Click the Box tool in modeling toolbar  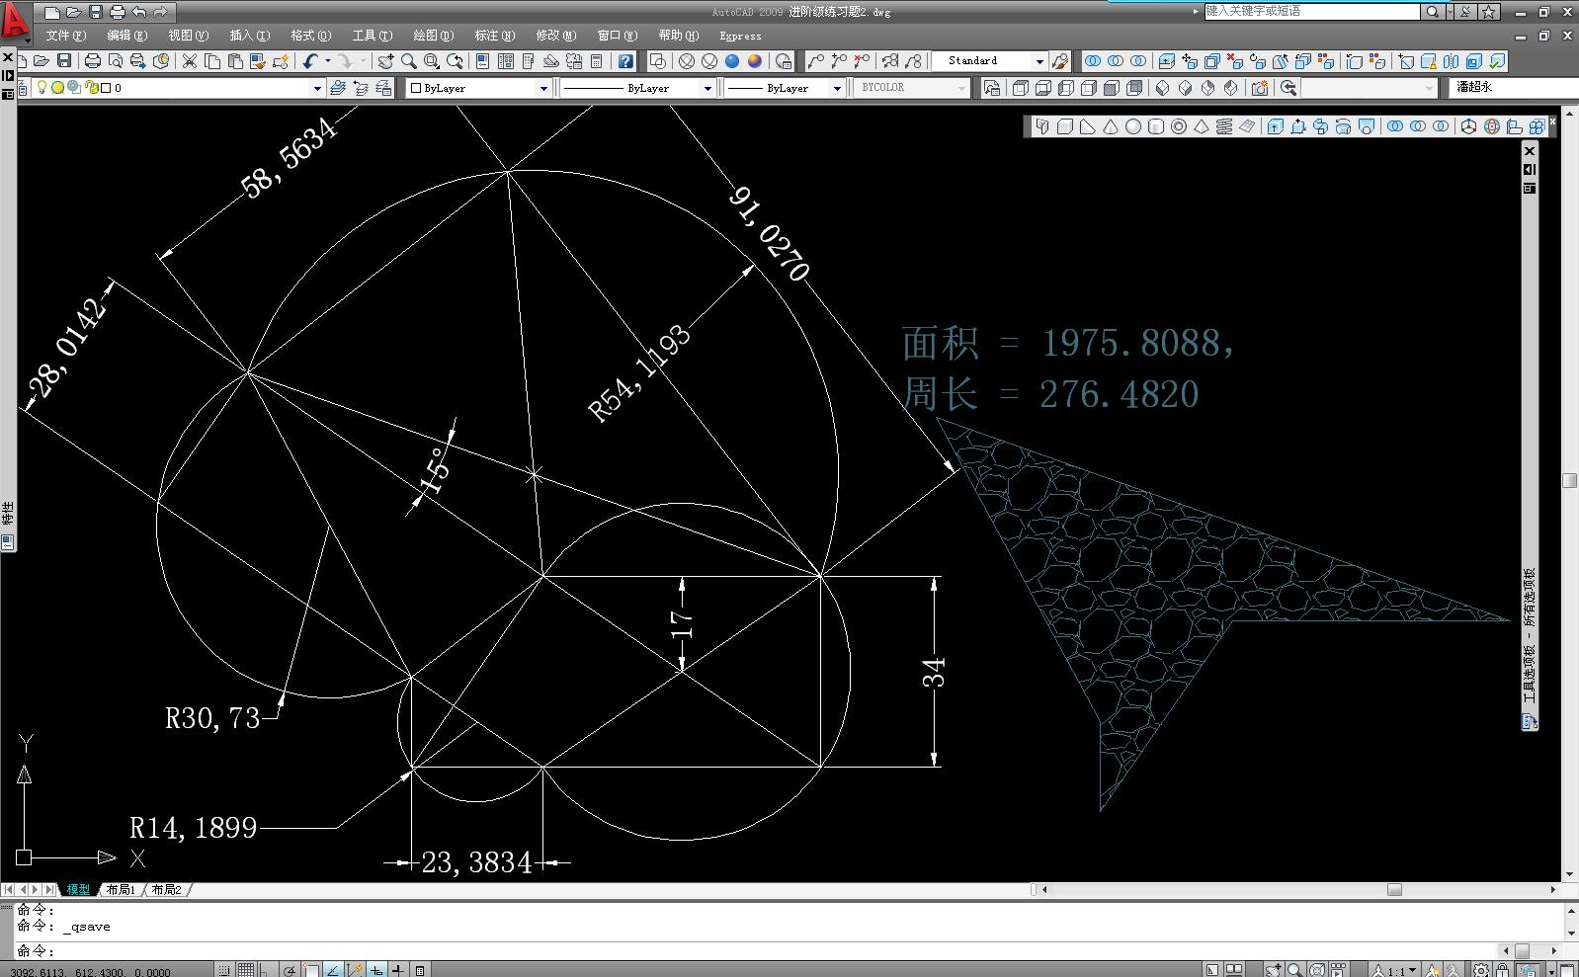pyautogui.click(x=1065, y=126)
